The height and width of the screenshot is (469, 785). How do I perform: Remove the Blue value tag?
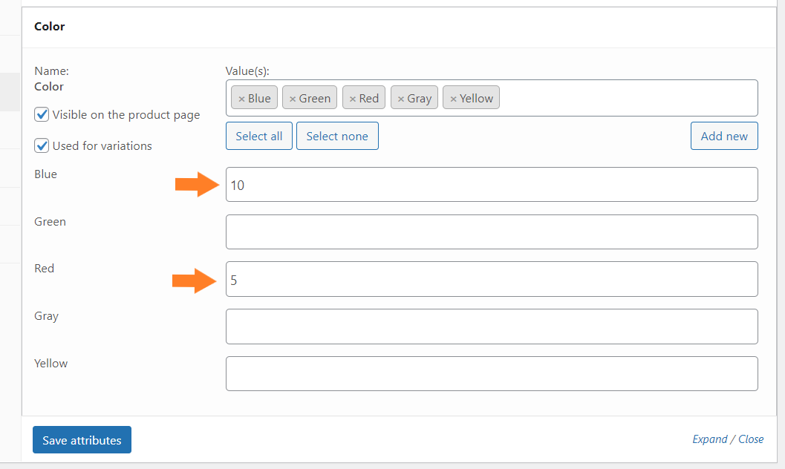tap(241, 99)
